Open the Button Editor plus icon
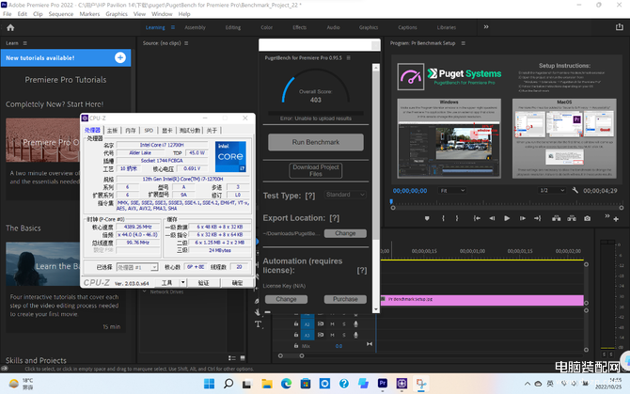The width and height of the screenshot is (630, 394). [616, 219]
